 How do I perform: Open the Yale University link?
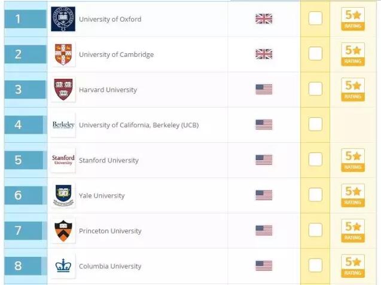coord(102,195)
